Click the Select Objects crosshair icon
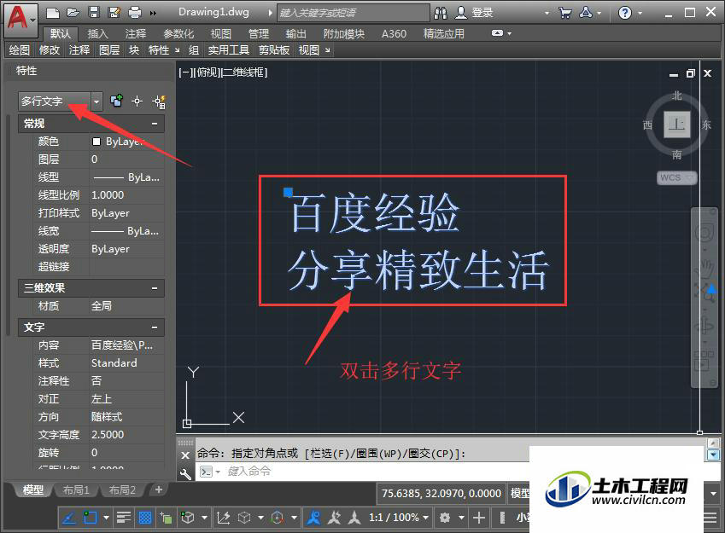This screenshot has height=533, width=725. [x=137, y=101]
